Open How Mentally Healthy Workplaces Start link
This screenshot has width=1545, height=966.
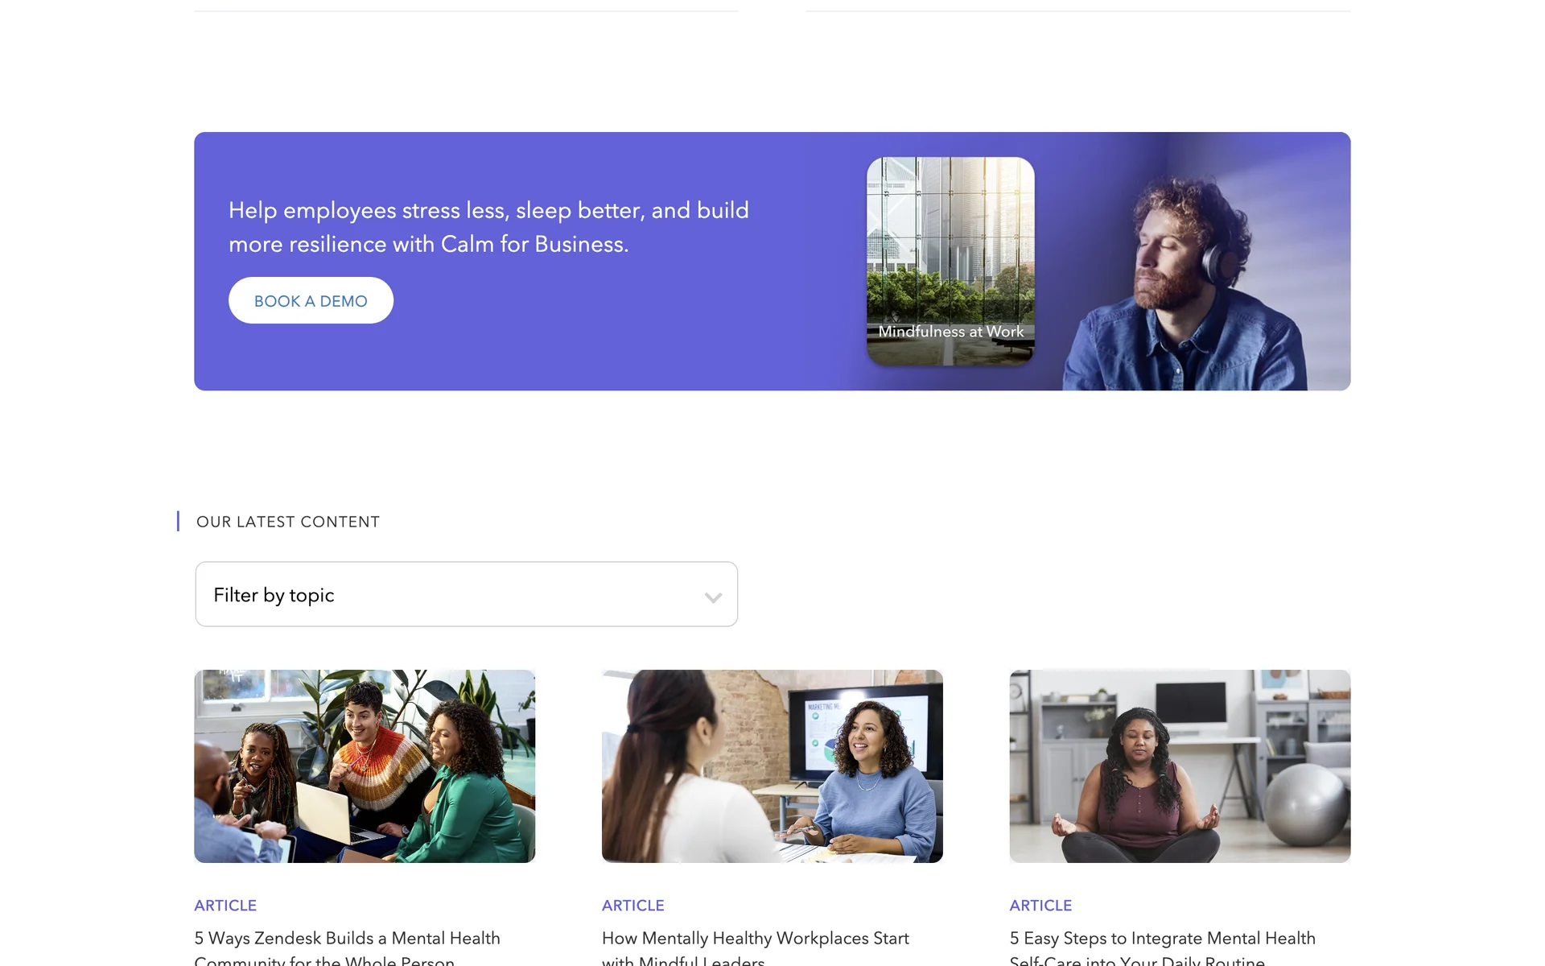pyautogui.click(x=755, y=948)
